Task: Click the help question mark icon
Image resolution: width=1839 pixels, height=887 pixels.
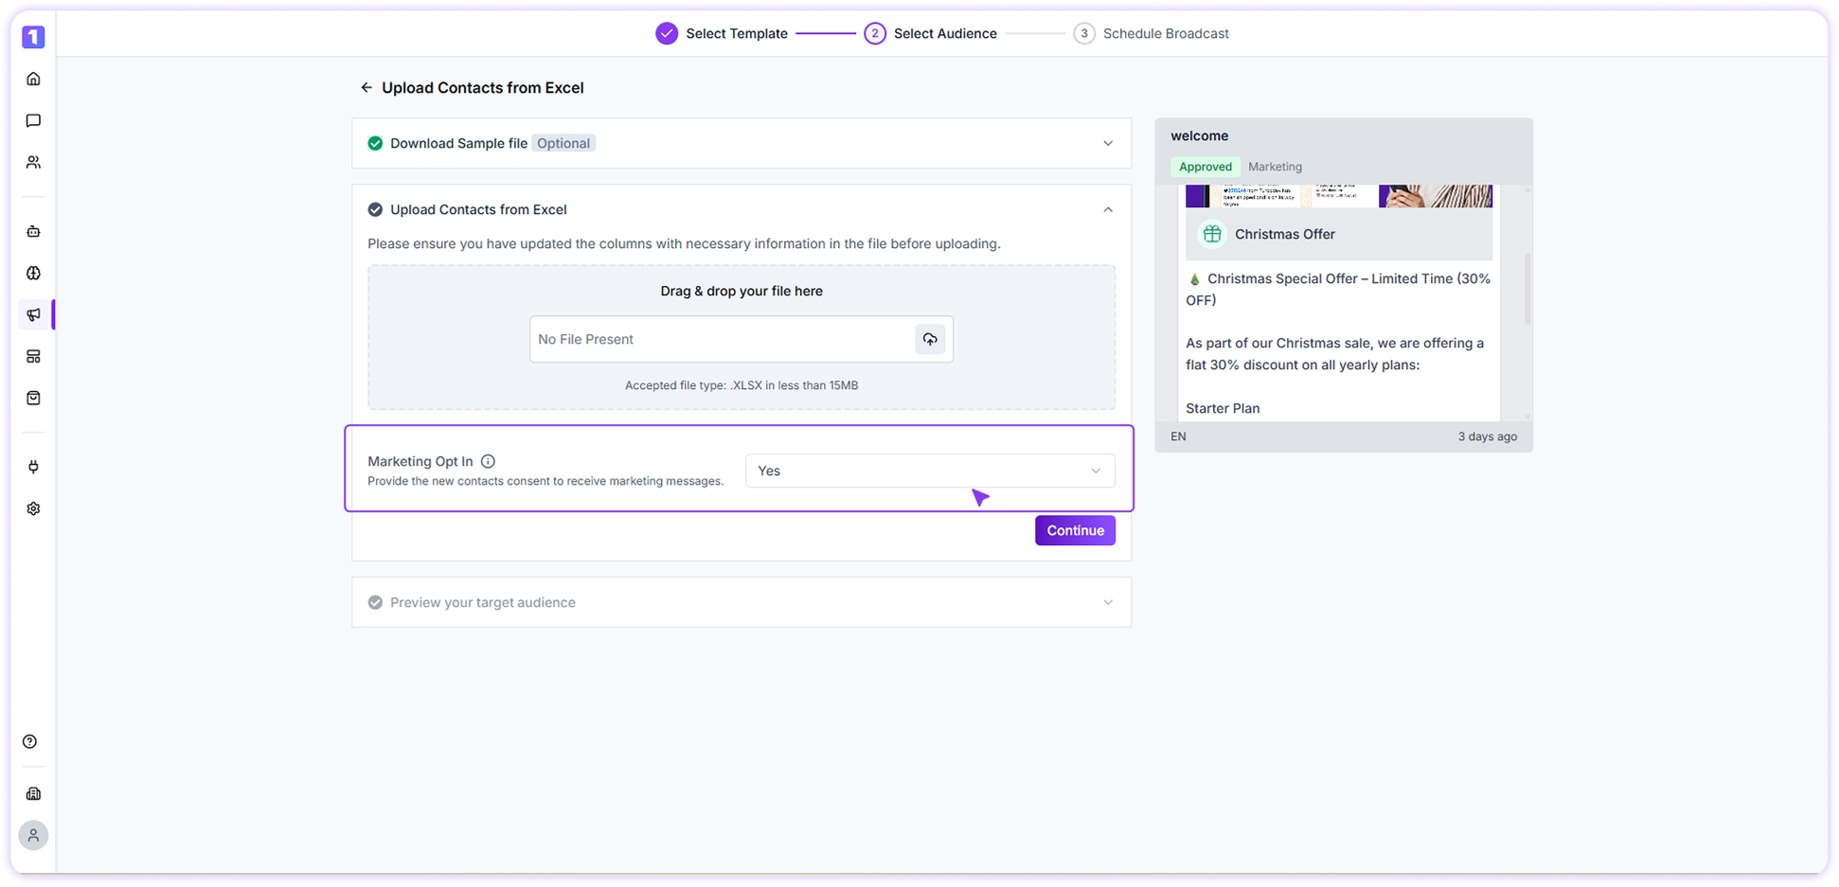Action: 30,741
